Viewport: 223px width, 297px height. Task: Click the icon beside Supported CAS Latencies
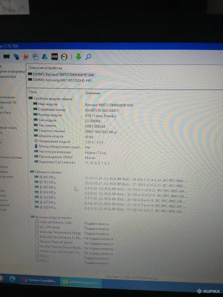click(36, 161)
